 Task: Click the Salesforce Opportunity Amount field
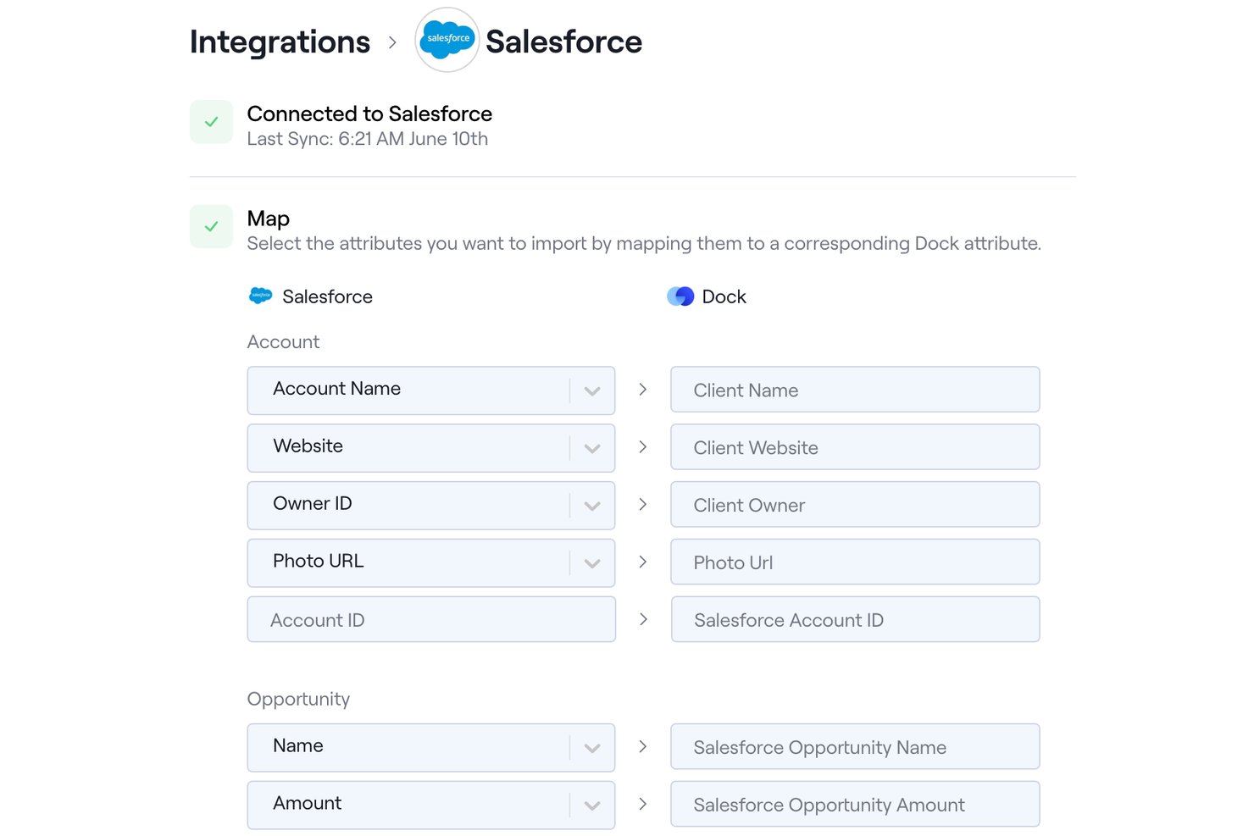(855, 805)
